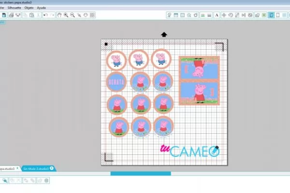Close the Sin titulo-3.studio3 tab
This screenshot has width=290, height=193.
pyautogui.click(x=52, y=168)
